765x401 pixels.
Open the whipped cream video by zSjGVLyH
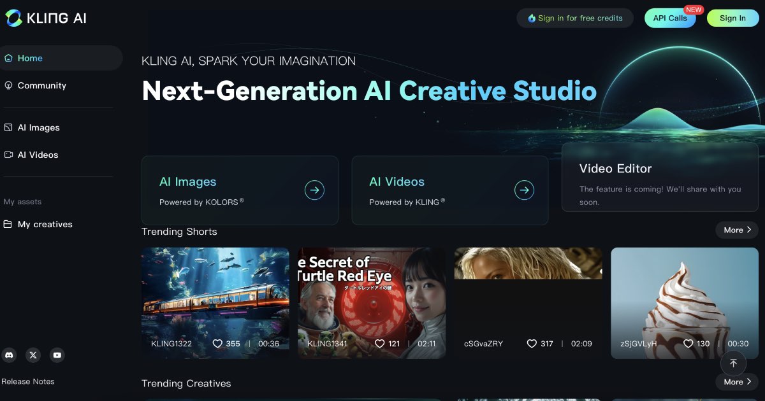685,303
